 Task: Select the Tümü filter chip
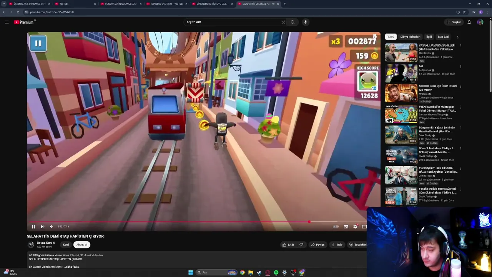click(391, 37)
